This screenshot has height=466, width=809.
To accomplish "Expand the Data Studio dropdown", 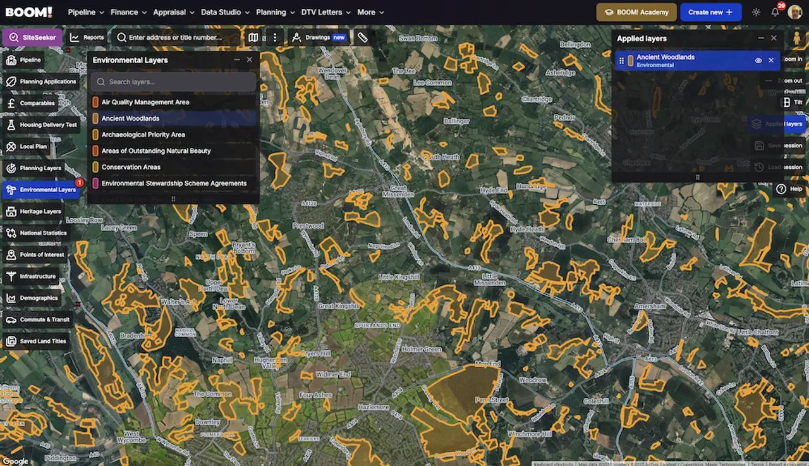I will point(225,12).
